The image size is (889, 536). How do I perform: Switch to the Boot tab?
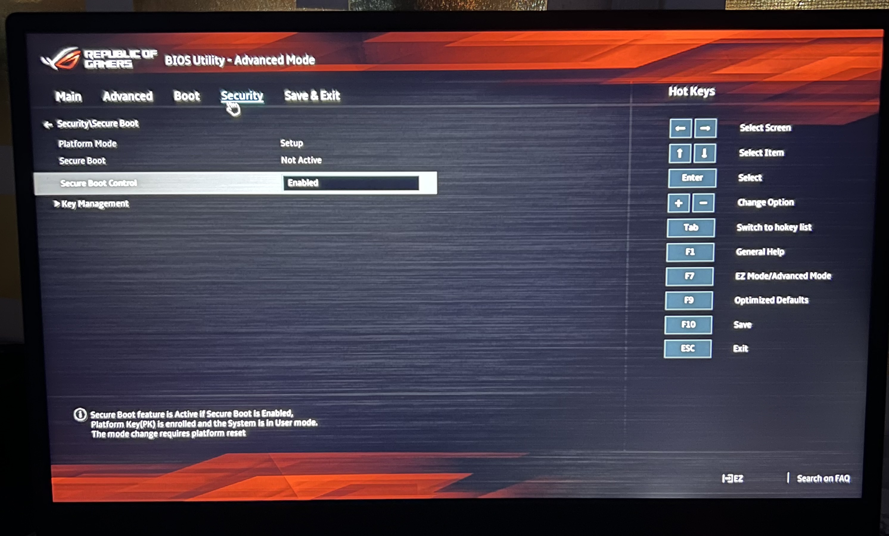(x=187, y=96)
